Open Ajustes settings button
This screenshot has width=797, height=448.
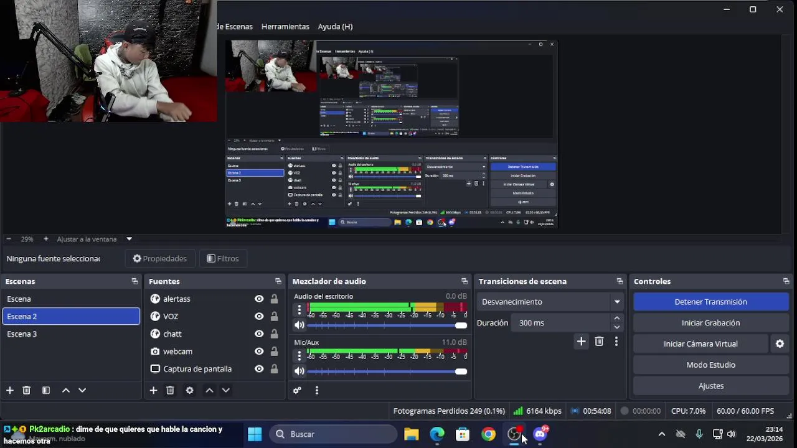(711, 386)
